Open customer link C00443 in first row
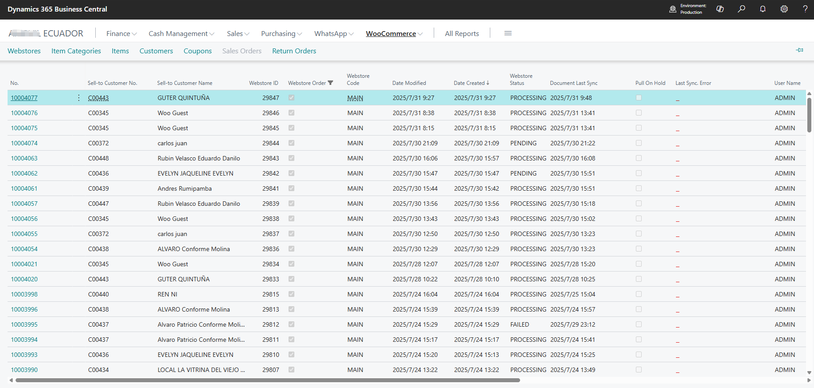This screenshot has height=388, width=814. pos(98,98)
